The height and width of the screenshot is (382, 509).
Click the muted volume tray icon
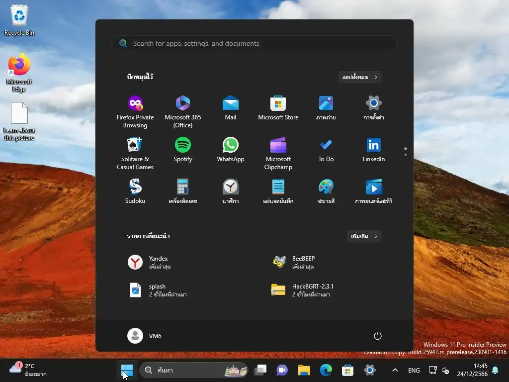[445, 370]
